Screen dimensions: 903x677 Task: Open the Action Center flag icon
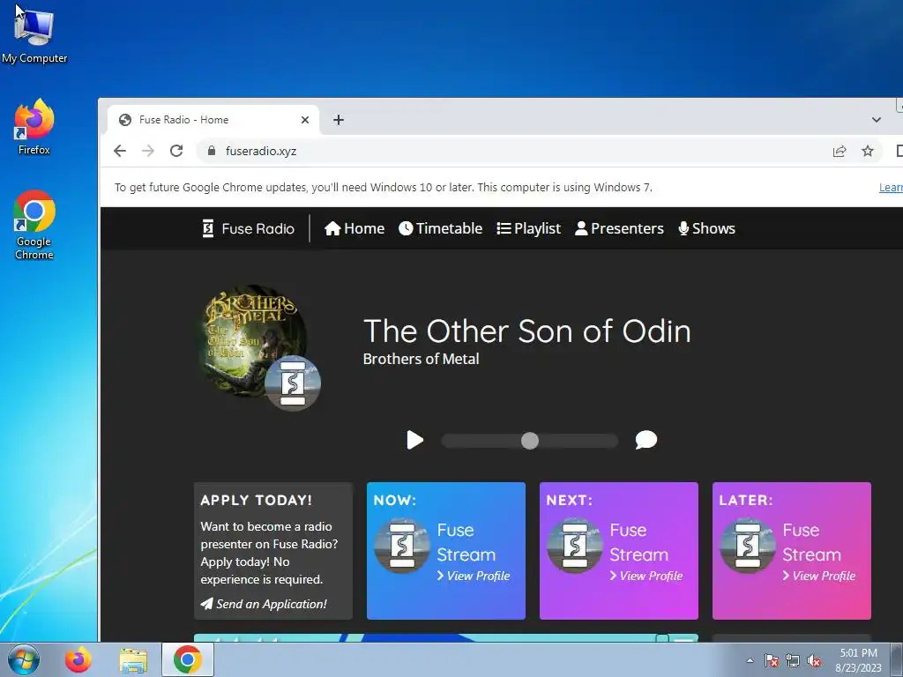click(771, 660)
